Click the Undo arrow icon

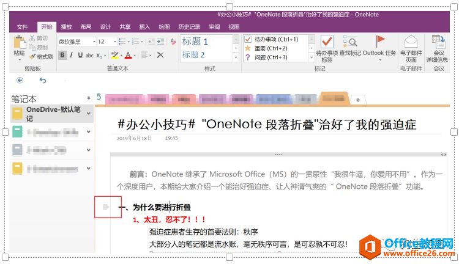(43, 80)
